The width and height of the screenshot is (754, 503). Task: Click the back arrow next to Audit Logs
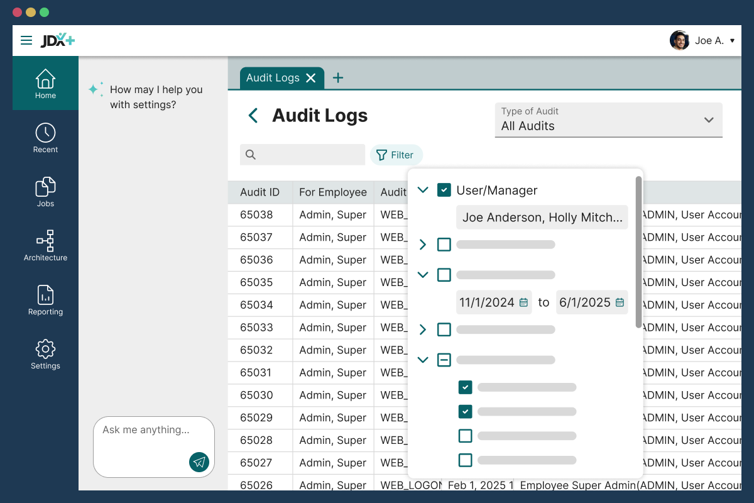(253, 116)
